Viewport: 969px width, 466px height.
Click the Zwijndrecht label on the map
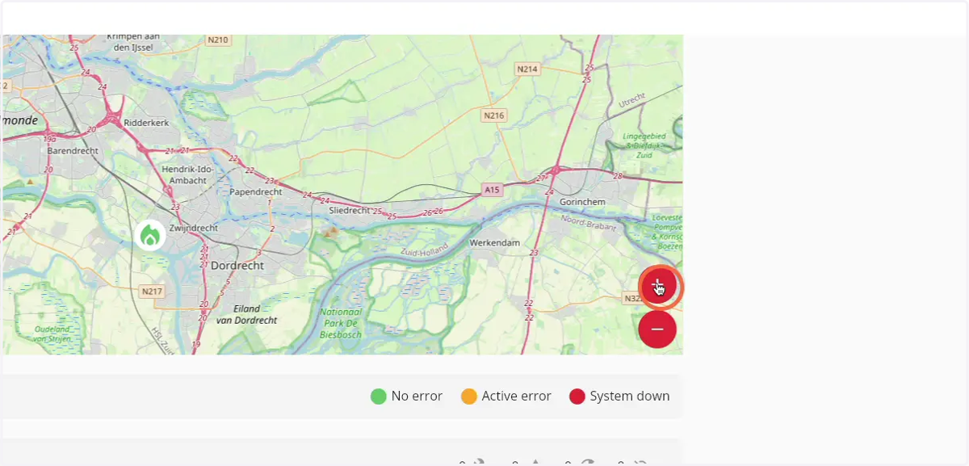point(194,228)
